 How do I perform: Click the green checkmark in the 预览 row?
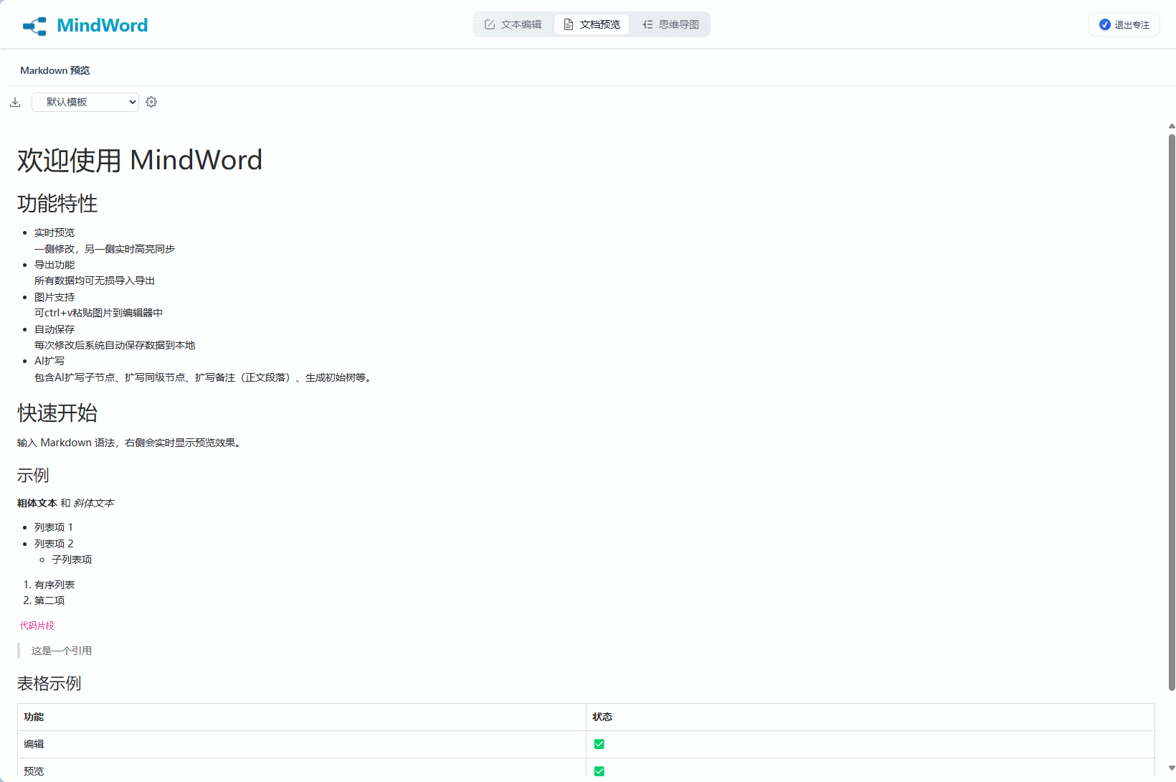tap(599, 771)
